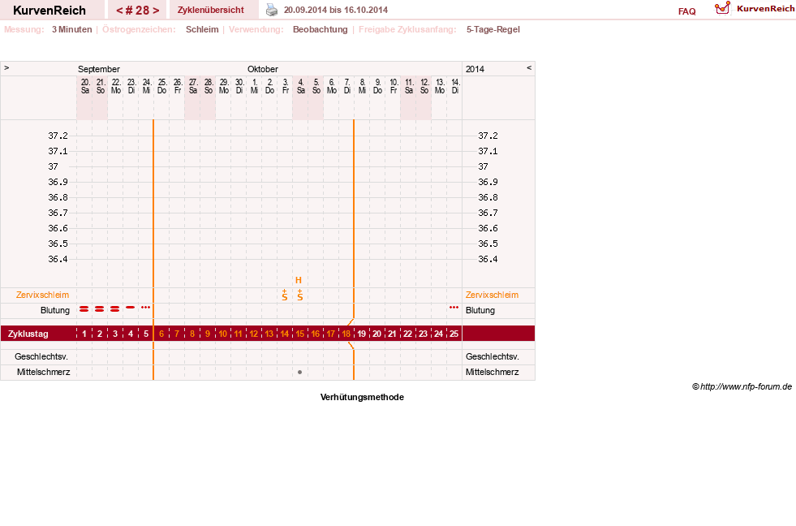Click spotting dots on cycle day 5
Image resolution: width=796 pixels, height=526 pixels.
tap(146, 307)
